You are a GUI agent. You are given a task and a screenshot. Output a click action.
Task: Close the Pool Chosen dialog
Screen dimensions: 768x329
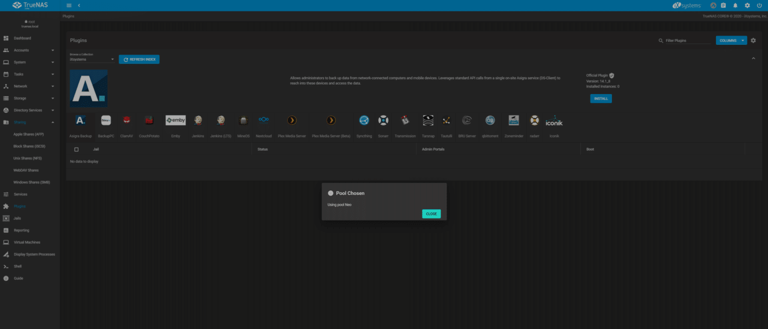pos(431,213)
